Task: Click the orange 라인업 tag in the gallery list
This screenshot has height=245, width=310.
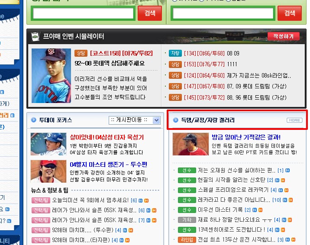Action: click(x=187, y=239)
